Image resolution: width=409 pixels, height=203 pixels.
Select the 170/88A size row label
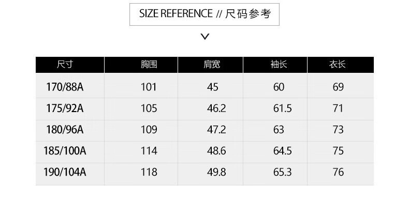pyautogui.click(x=65, y=87)
